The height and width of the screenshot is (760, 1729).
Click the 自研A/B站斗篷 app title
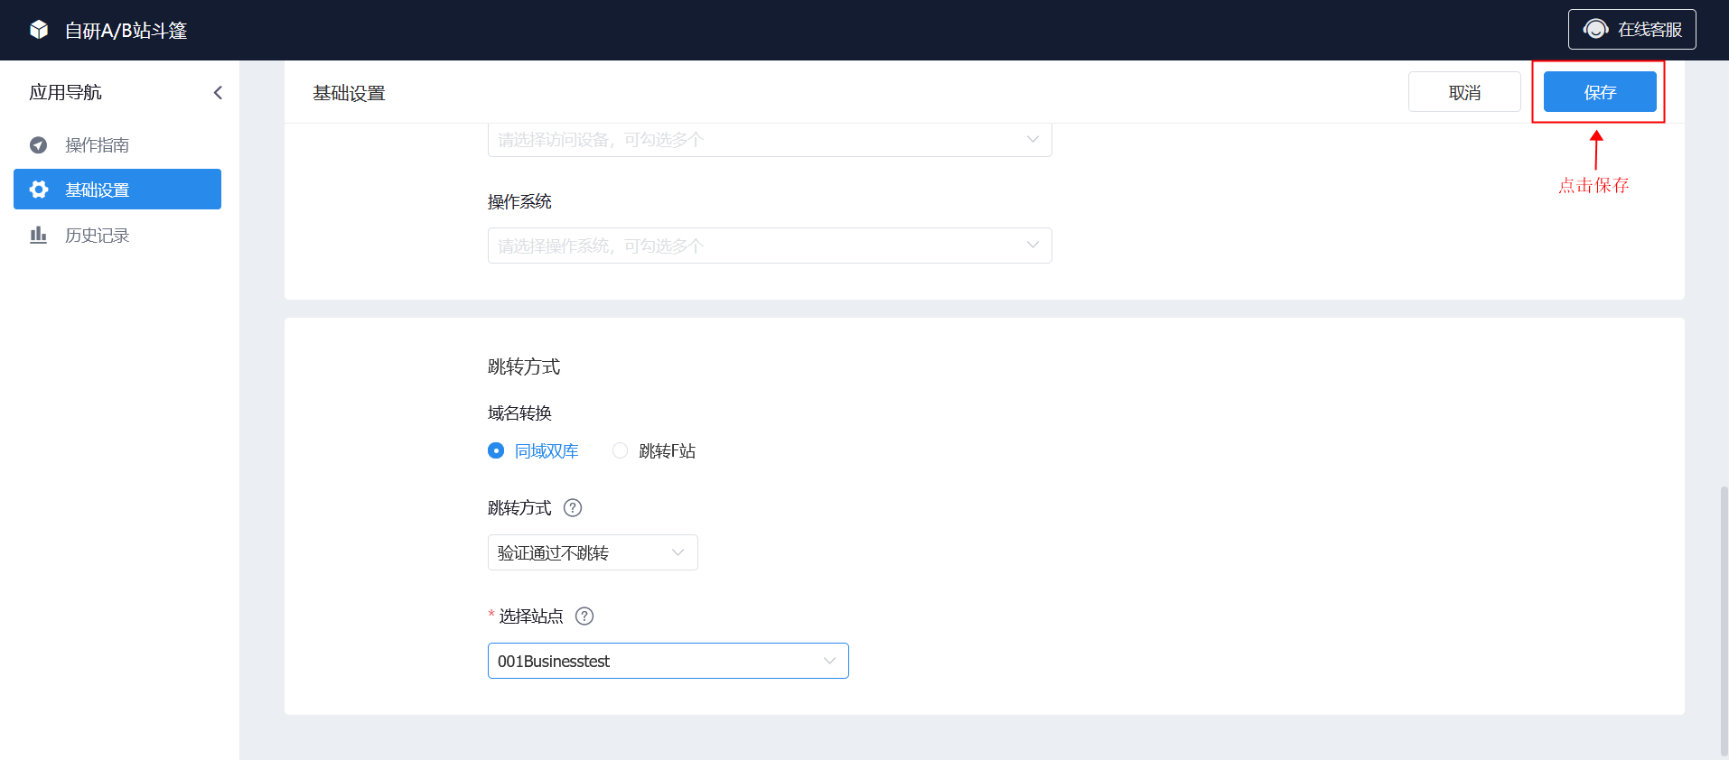tap(126, 31)
